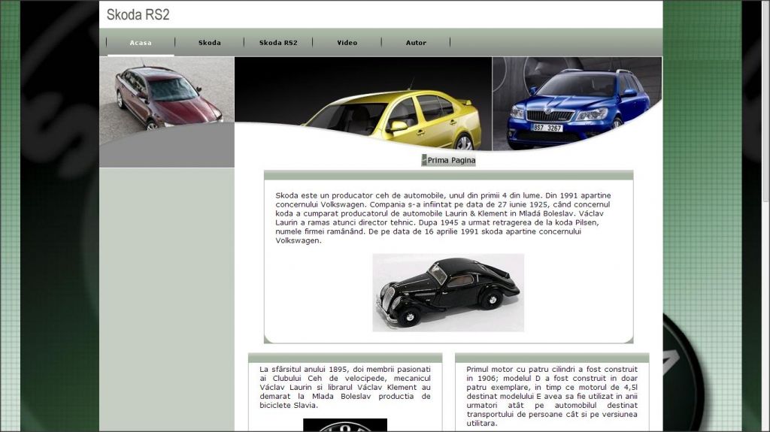Click the Skoda RS2 site title

pos(138,15)
